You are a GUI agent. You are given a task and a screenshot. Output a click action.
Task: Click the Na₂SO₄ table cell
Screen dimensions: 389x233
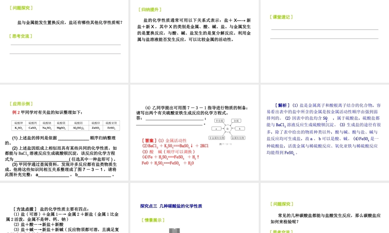[x=47, y=128]
